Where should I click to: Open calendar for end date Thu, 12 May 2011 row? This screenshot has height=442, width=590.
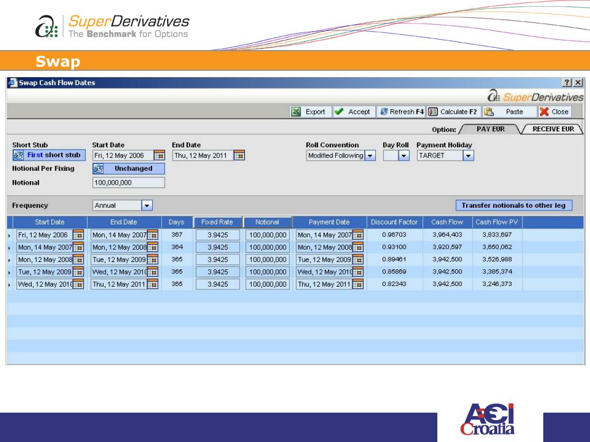tap(152, 284)
